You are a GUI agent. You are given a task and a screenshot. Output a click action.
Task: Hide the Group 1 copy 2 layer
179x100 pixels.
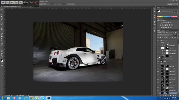(x=158, y=59)
